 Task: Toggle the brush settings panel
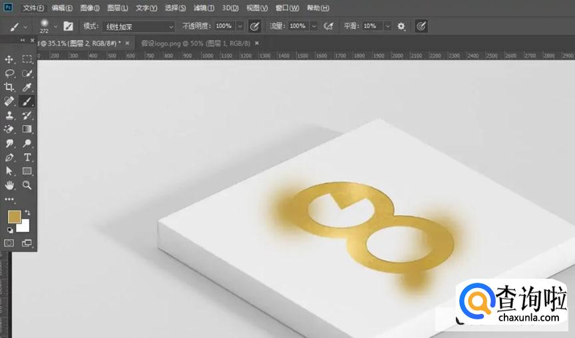(x=68, y=26)
